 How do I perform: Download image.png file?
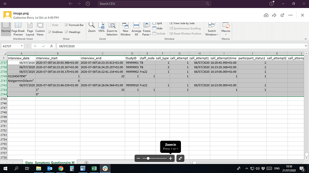click(x=266, y=15)
